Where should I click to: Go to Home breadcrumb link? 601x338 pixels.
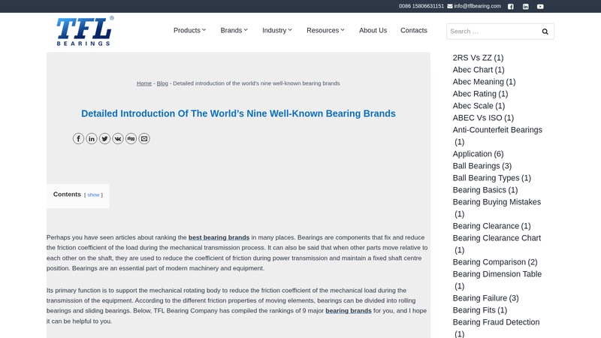(144, 83)
